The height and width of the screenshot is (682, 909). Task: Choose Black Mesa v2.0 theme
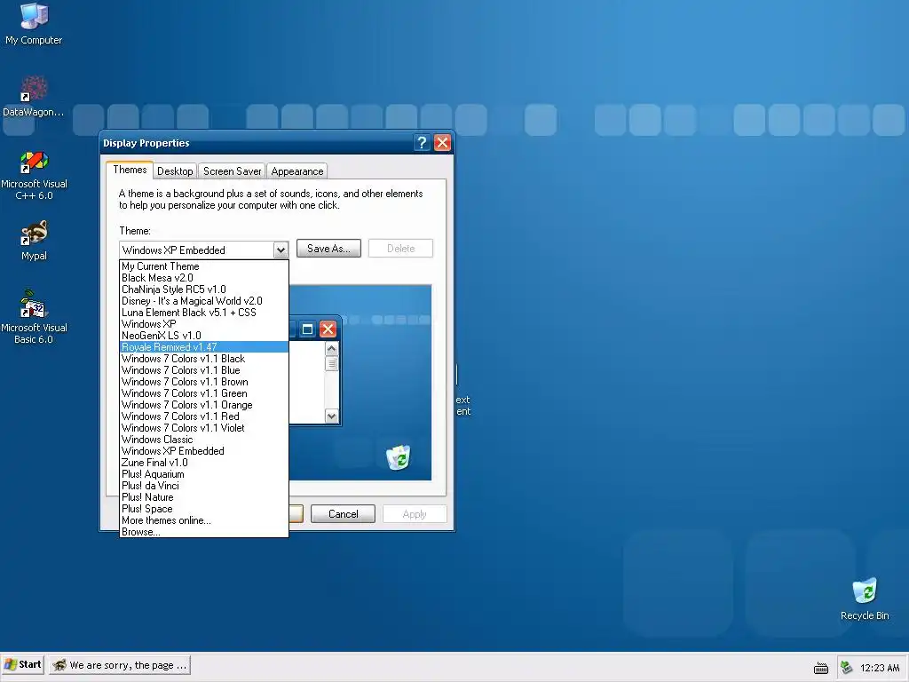tap(204, 278)
